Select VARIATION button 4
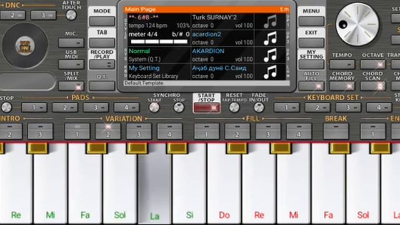400x225 pixels. [x=169, y=131]
